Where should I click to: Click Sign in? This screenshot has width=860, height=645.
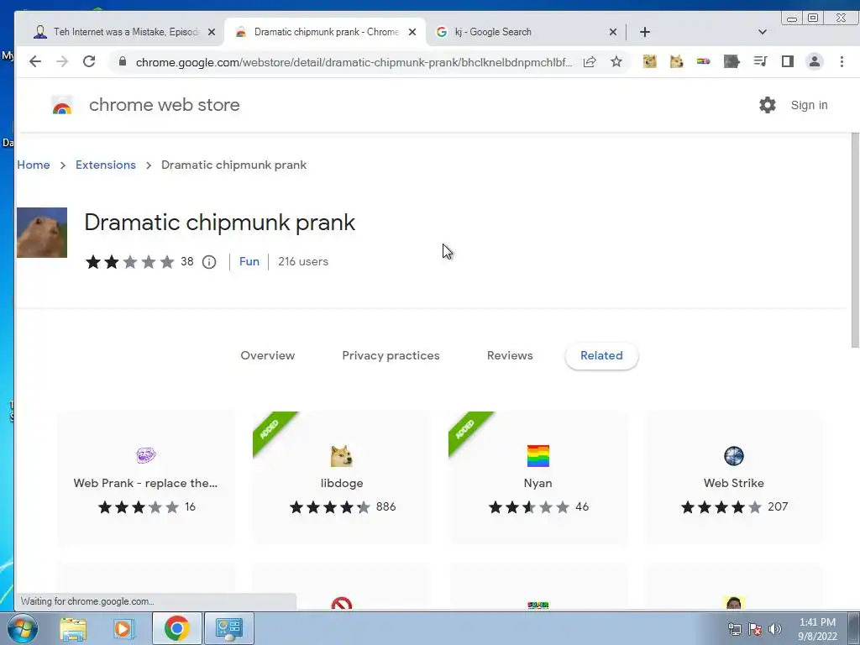[809, 105]
